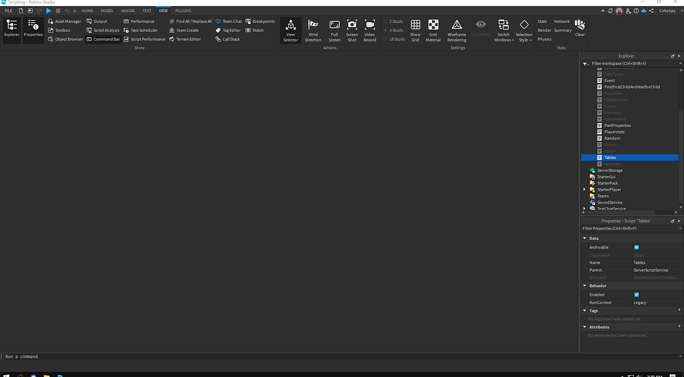
Task: Open the Cirkolipz account dropdown
Action: coord(671,11)
